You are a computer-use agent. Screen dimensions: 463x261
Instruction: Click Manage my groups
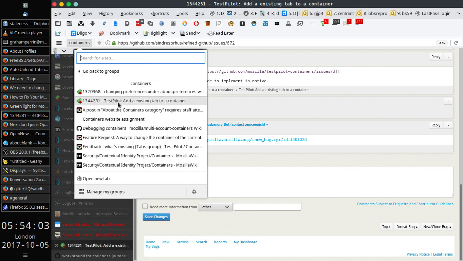click(130, 192)
